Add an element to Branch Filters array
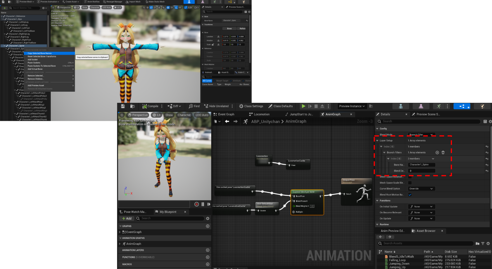Screen dimensions: 492x269 click(437, 152)
